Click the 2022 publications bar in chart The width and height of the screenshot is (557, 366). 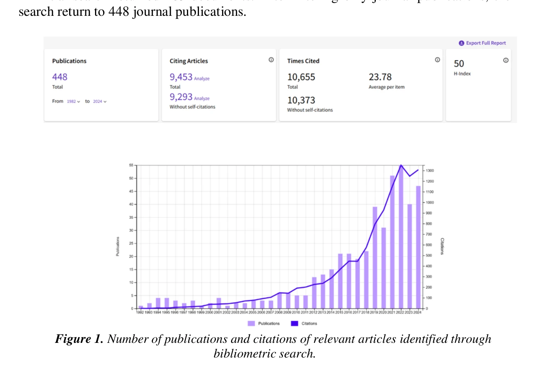click(x=401, y=237)
